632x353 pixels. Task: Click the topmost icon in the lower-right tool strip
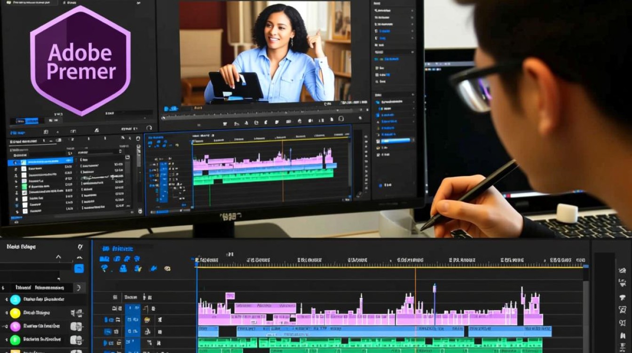click(623, 271)
